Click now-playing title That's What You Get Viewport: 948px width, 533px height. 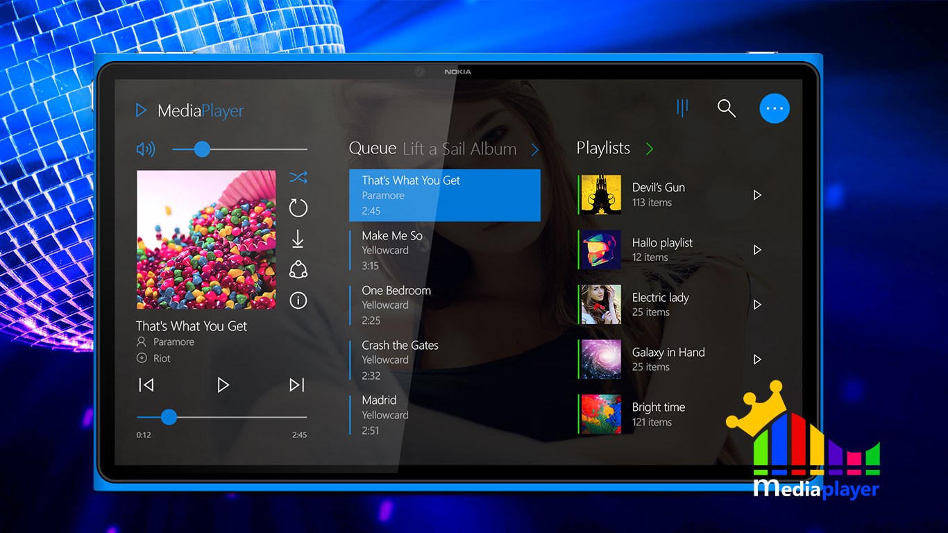pos(192,326)
